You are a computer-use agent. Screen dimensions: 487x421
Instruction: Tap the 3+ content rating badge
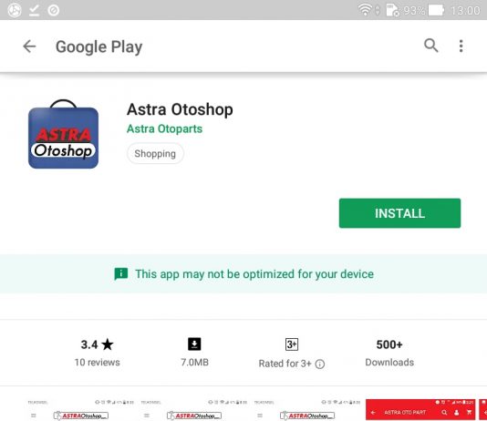[292, 344]
